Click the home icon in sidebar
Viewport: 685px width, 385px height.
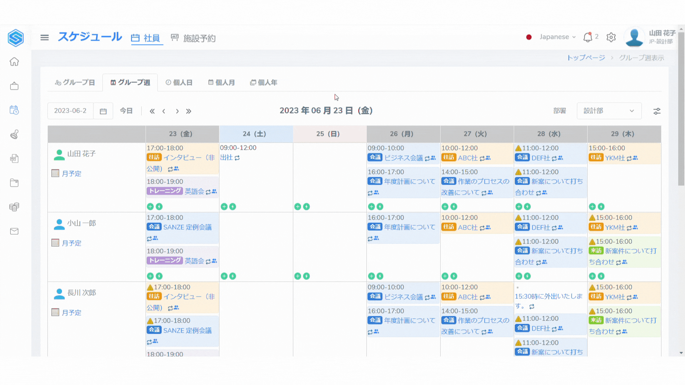click(x=14, y=62)
